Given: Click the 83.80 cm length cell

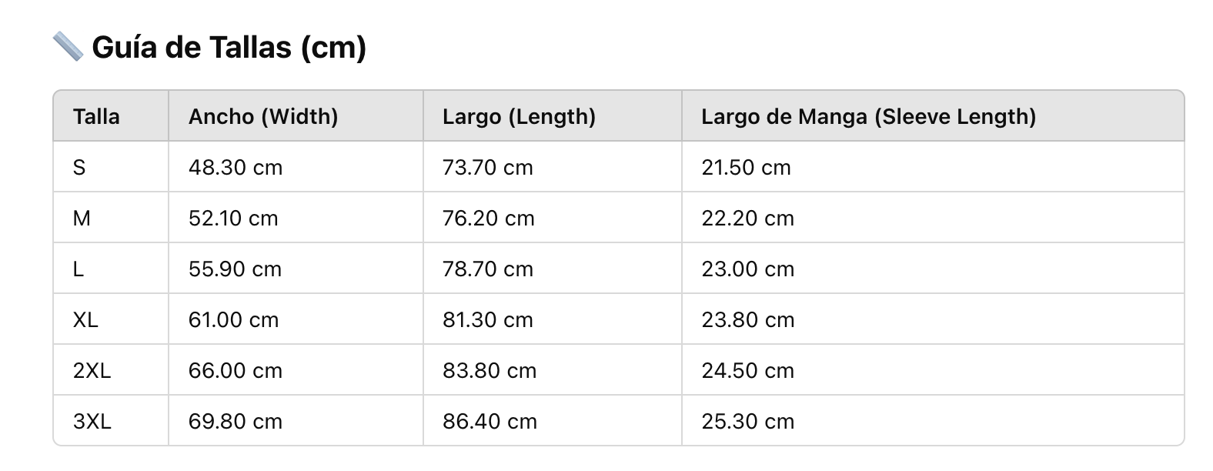Looking at the screenshot, I should point(489,371).
